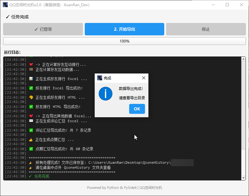Click the heart icon beside 正在计算好友互动排行
Screen dimensions: 249x196
(31, 65)
